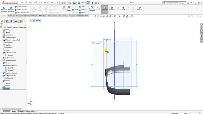Switch to the Model bottom tab
Viewport: 203px width, 114px height.
14,111
